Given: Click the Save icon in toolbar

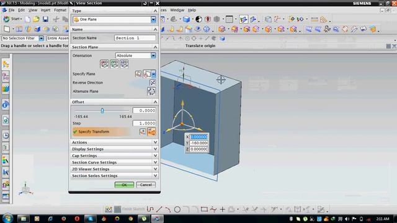Looking at the screenshot, I should [45, 19].
